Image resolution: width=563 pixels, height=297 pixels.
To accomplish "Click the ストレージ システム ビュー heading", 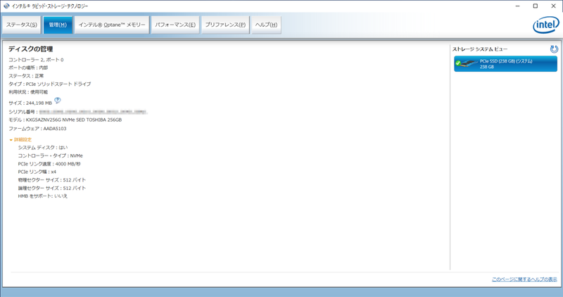I will pos(480,49).
